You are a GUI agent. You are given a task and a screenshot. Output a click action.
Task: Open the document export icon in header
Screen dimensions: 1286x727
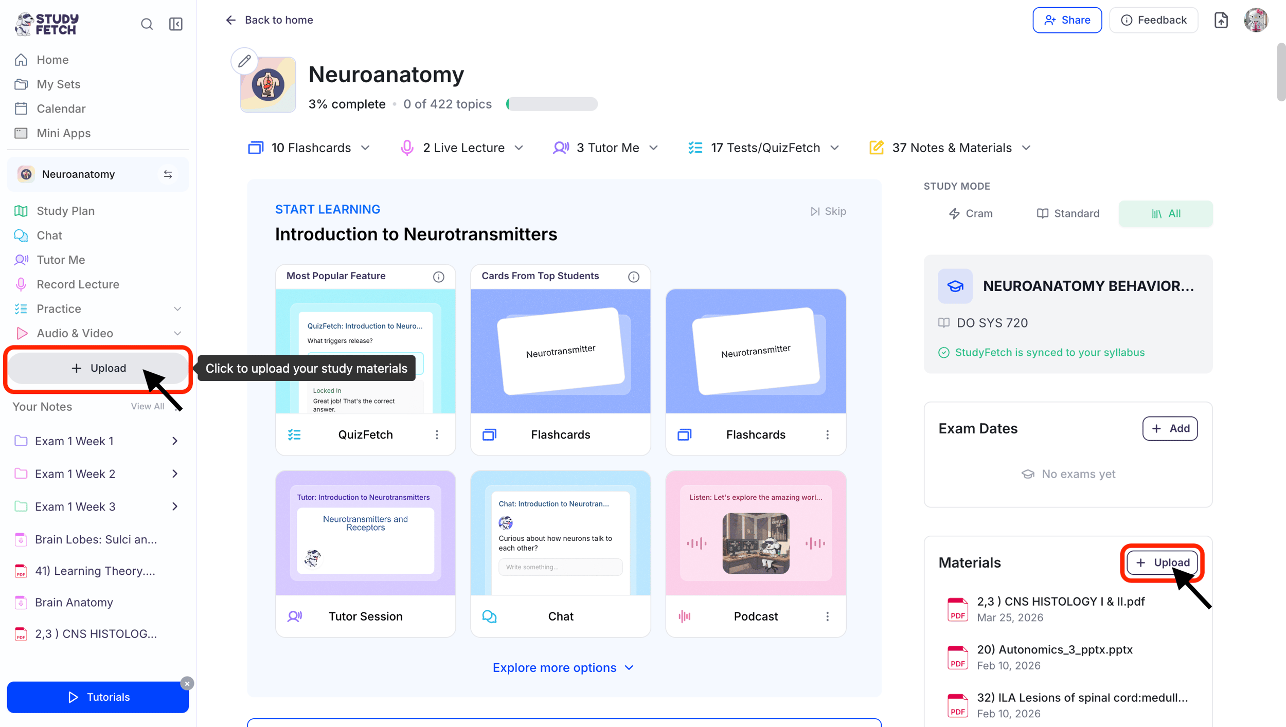[1221, 20]
